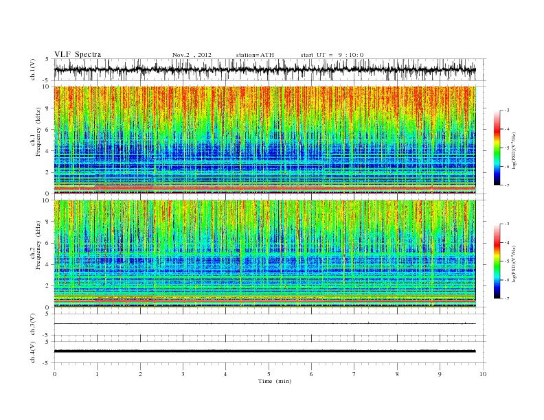Click the 'ch.1(V)' waveform axis label

pyautogui.click(x=33, y=69)
